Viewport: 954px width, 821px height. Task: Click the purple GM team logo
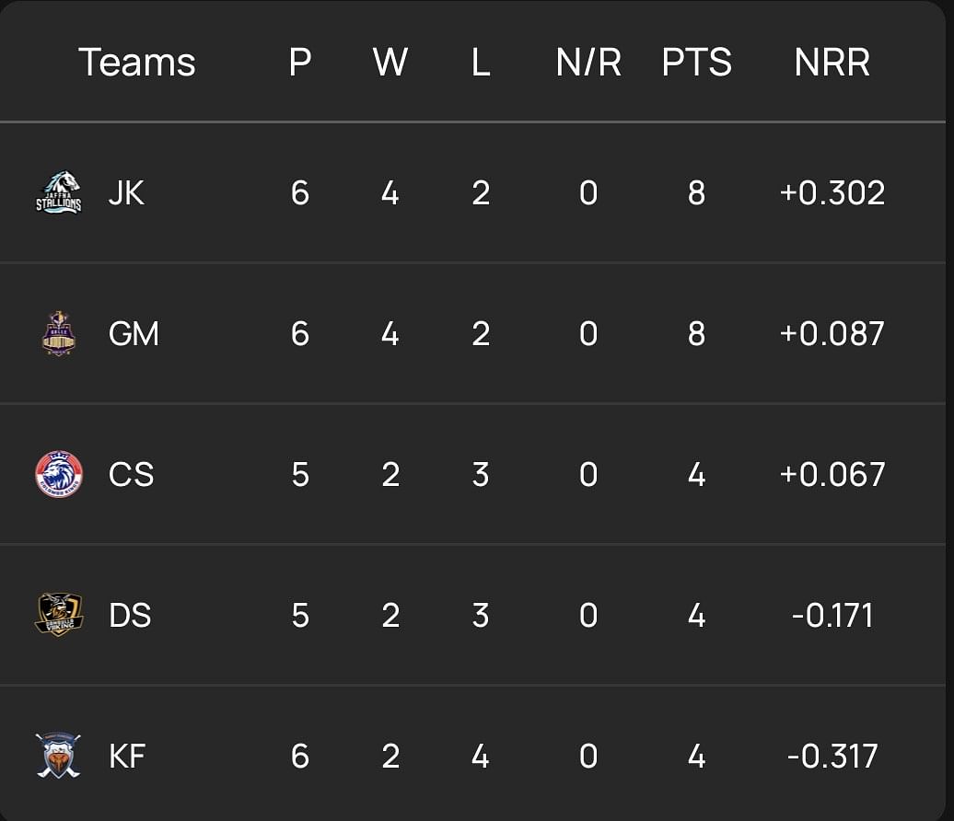pyautogui.click(x=59, y=333)
